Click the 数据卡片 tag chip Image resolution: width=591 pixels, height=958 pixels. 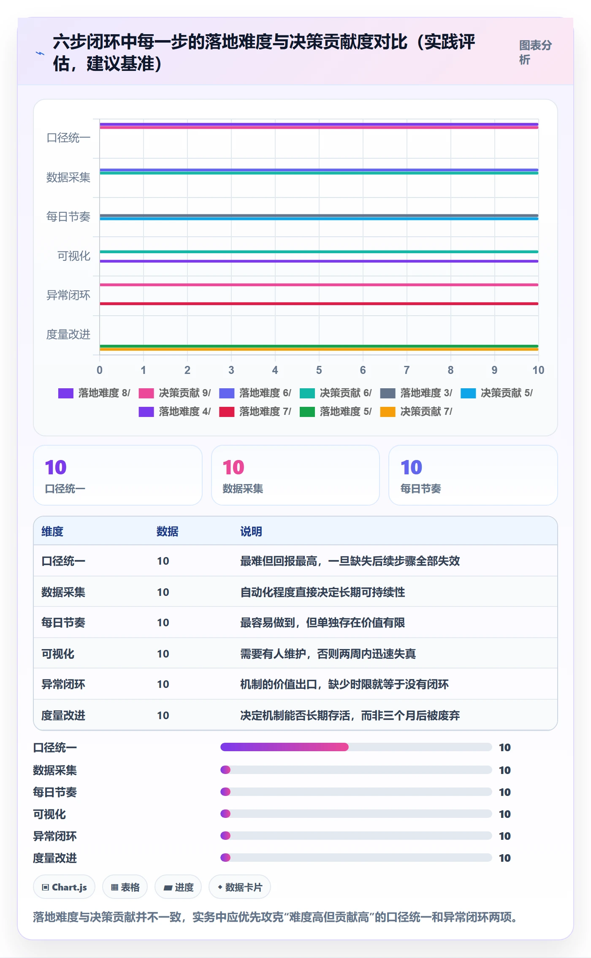tap(240, 887)
